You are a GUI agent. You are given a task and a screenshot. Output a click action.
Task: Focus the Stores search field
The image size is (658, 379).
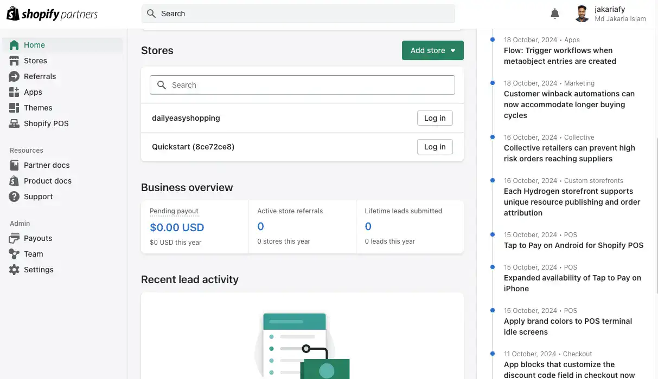click(302, 85)
